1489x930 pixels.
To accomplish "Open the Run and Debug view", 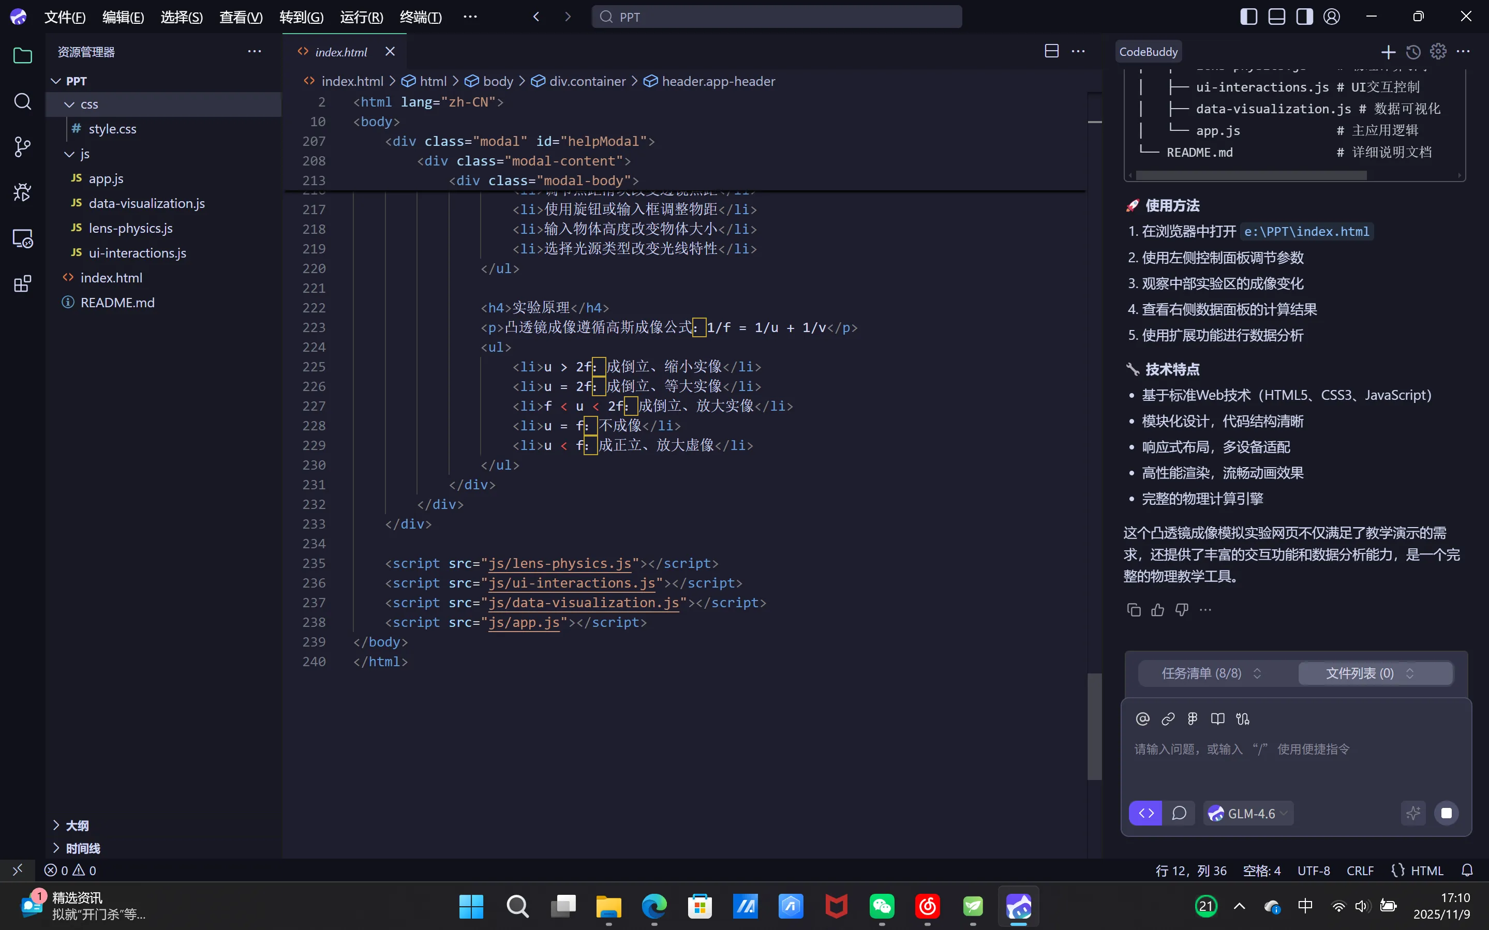I will (22, 192).
